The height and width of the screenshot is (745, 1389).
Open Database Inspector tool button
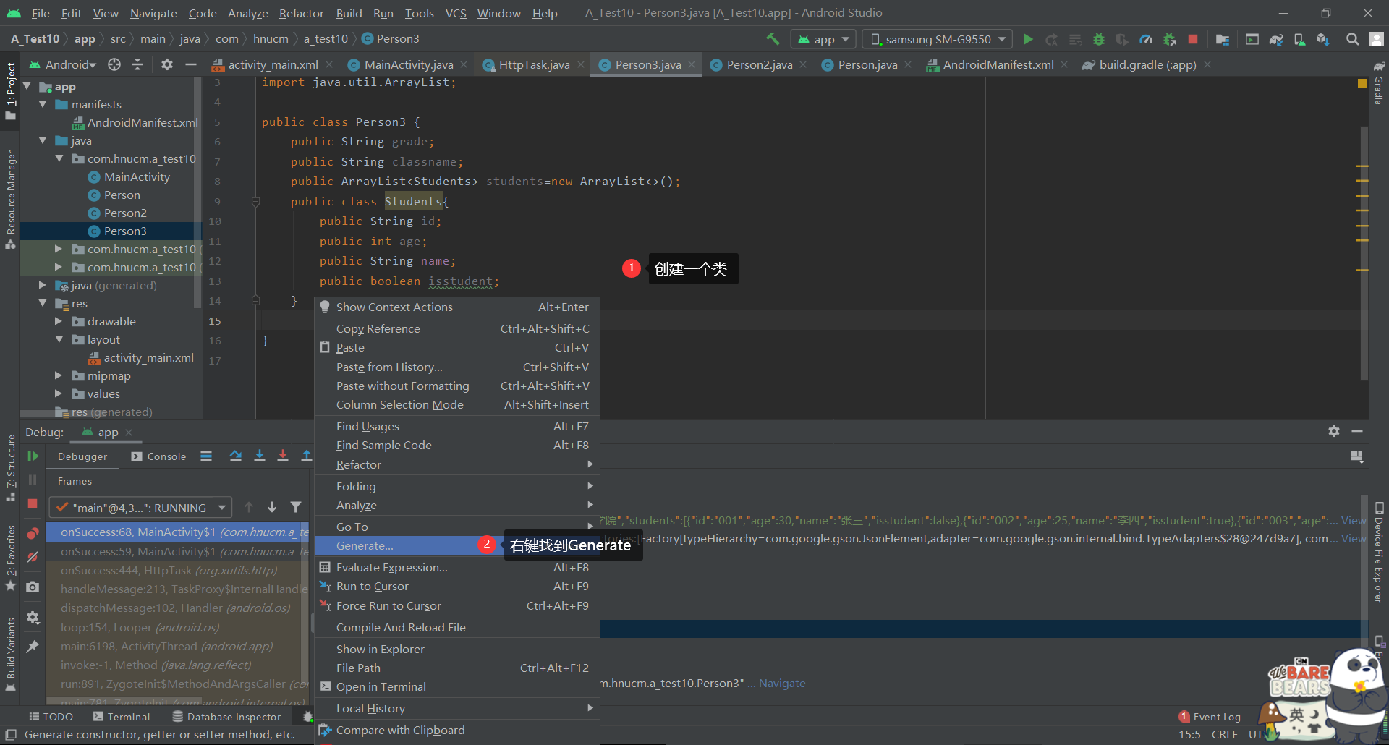coord(226,717)
